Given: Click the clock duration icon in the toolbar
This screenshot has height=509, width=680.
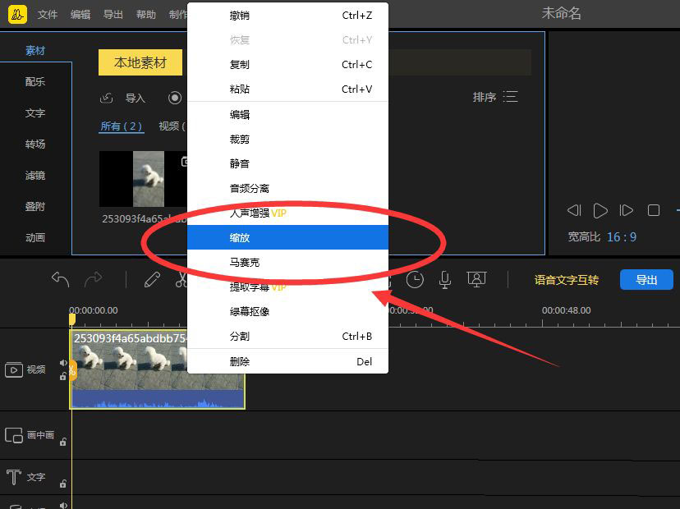Looking at the screenshot, I should [x=415, y=280].
